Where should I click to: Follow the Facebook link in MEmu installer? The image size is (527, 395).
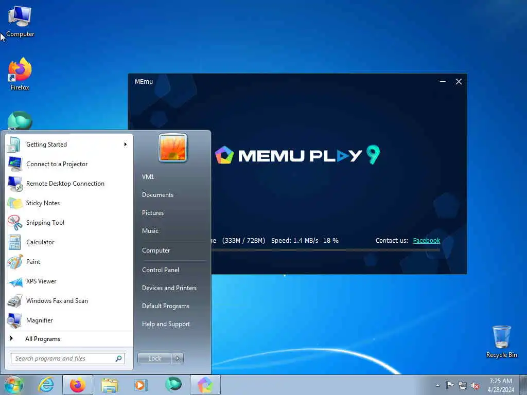click(427, 241)
